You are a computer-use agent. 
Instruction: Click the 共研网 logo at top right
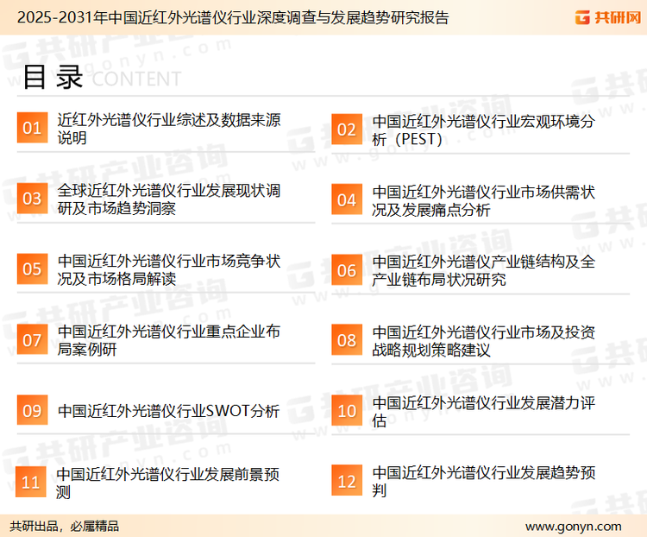[608, 17]
